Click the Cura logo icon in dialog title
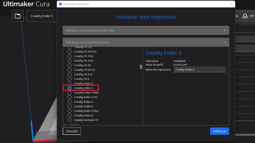Viewport: 255px width, 143px height. (60, 4)
